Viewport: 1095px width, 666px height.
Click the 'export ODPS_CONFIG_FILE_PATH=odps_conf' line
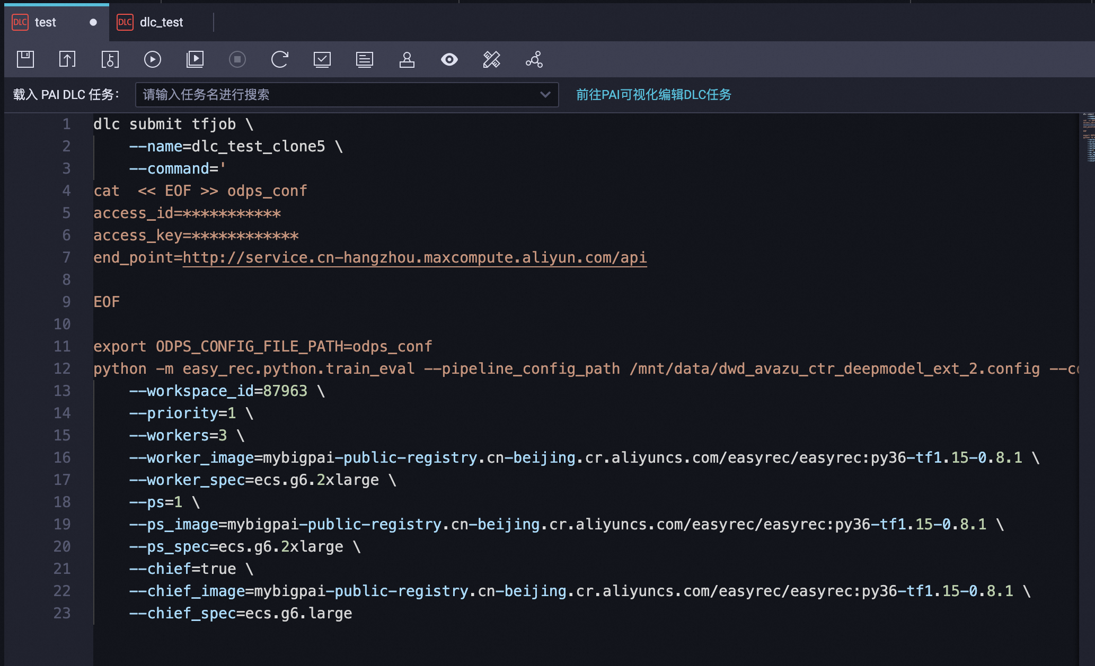pyautogui.click(x=263, y=346)
